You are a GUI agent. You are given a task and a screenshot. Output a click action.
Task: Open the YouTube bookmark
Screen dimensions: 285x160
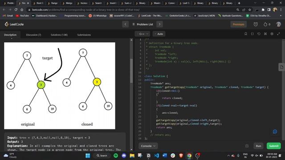(x=22, y=16)
